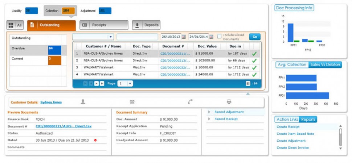Click the Action Links panel scrollbar

point(340,137)
